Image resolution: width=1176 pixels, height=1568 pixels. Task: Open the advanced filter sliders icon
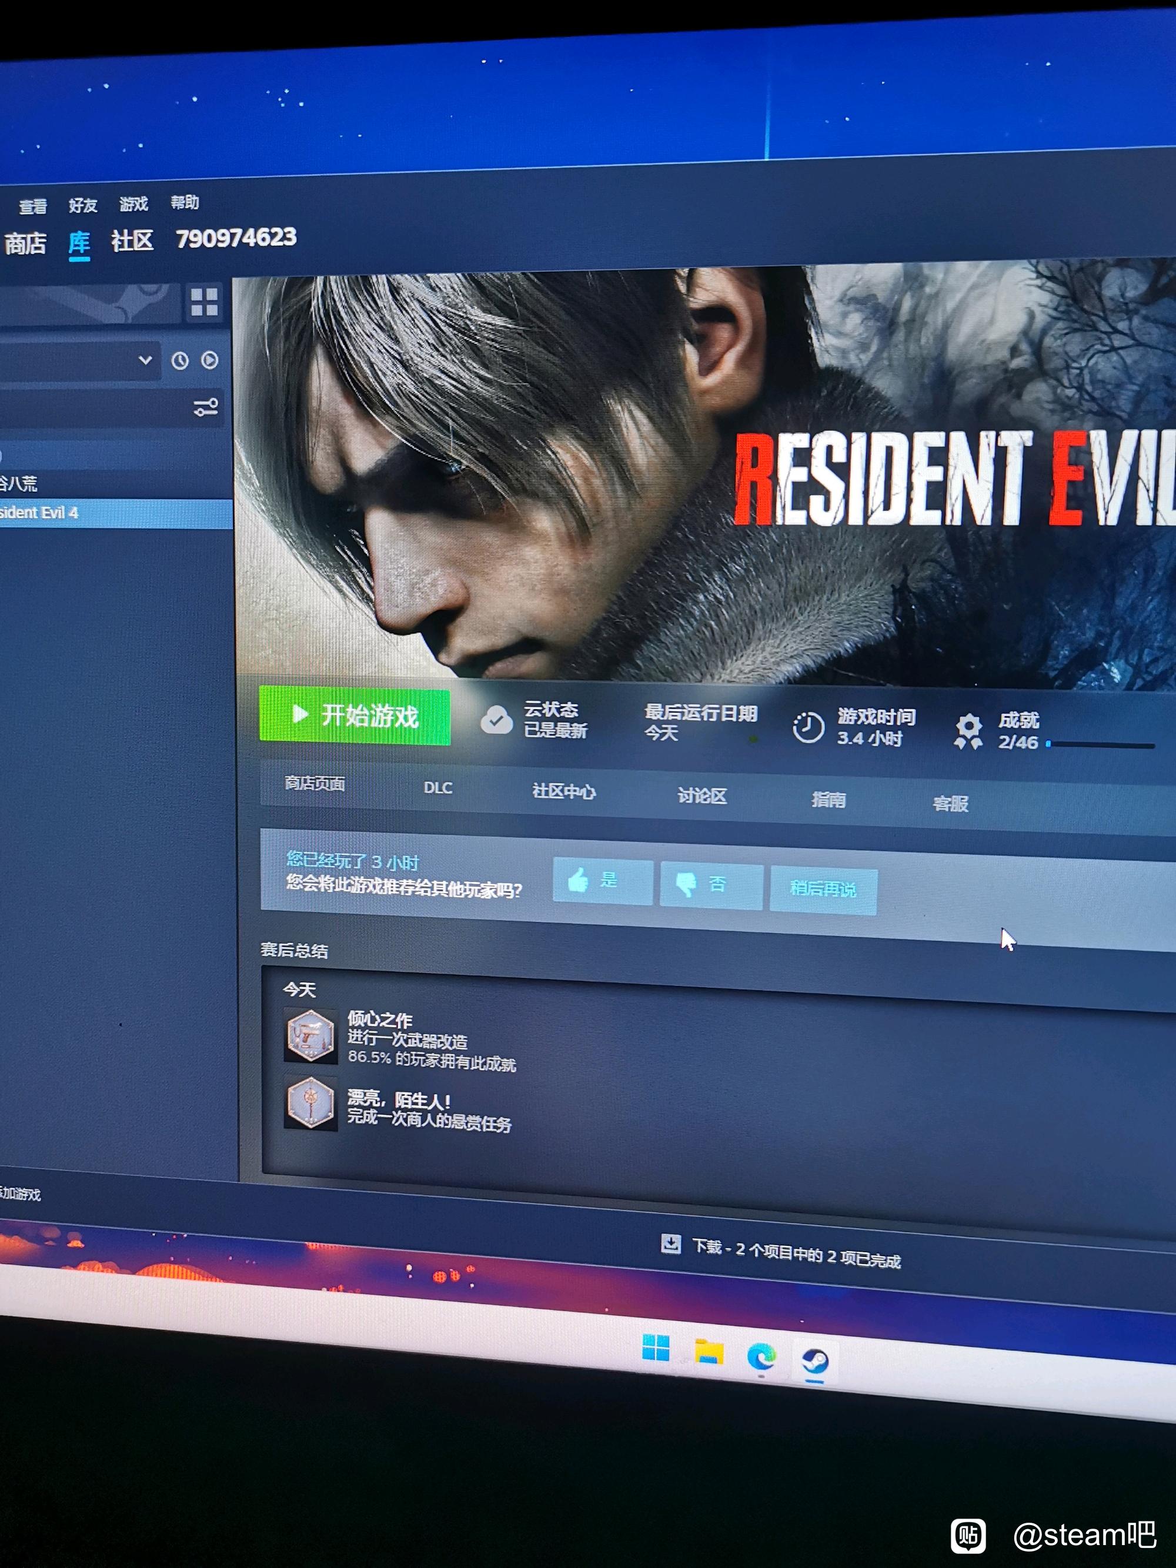206,407
